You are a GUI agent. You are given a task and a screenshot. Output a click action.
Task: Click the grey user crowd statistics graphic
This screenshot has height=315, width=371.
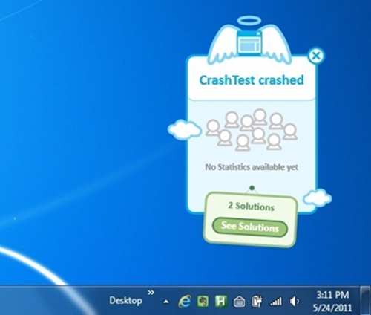tap(252, 130)
